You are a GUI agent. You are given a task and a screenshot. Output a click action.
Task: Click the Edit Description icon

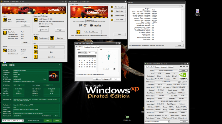click(x=112, y=7)
